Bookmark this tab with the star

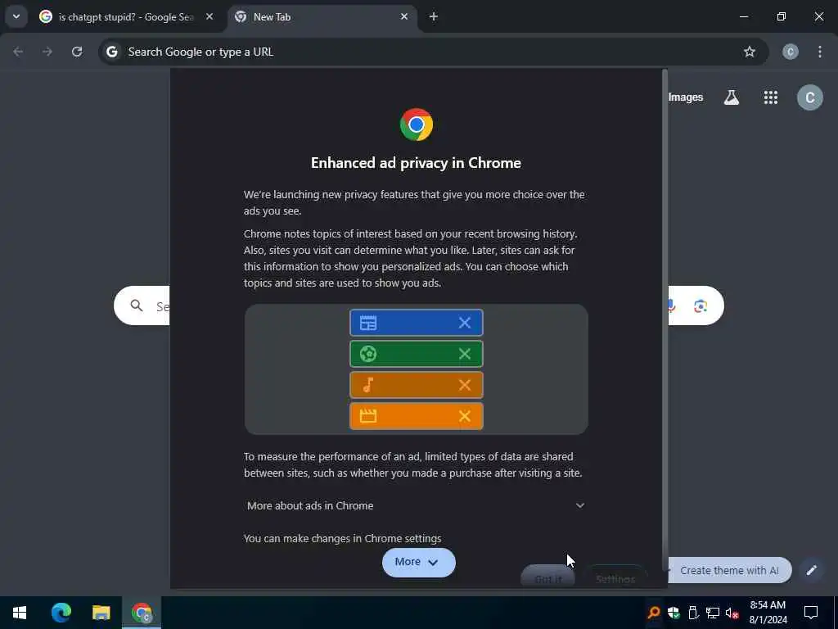pyautogui.click(x=750, y=52)
